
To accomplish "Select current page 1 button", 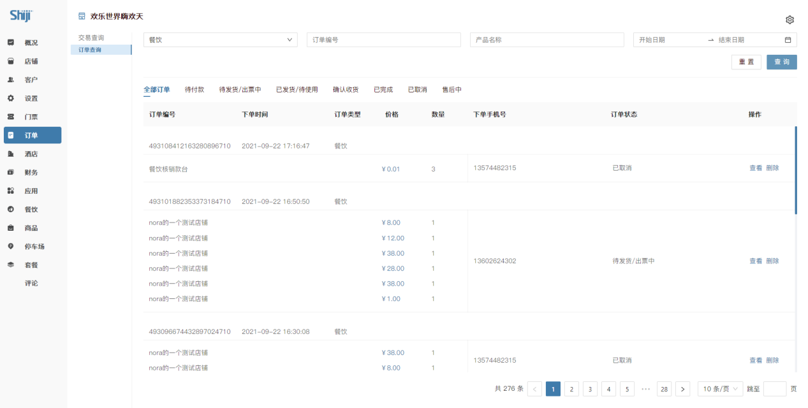I will click(x=553, y=389).
